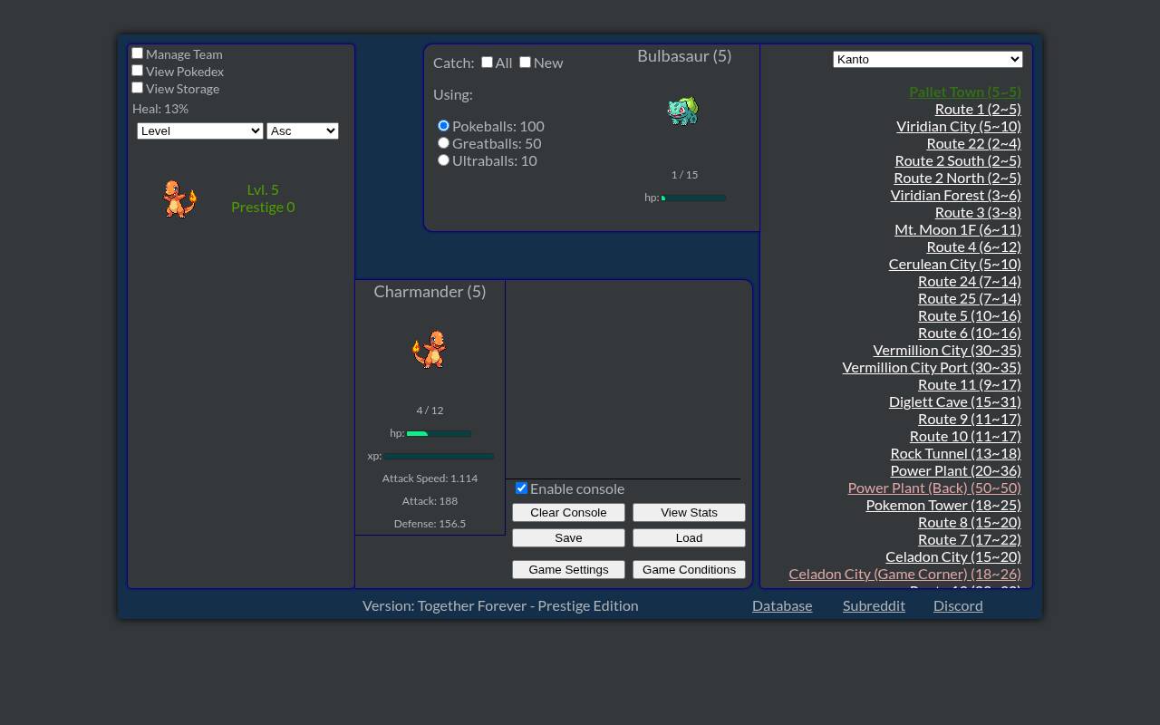The image size is (1160, 725).
Task: Go to Diglett Cave (15~31)
Action: coord(955,401)
